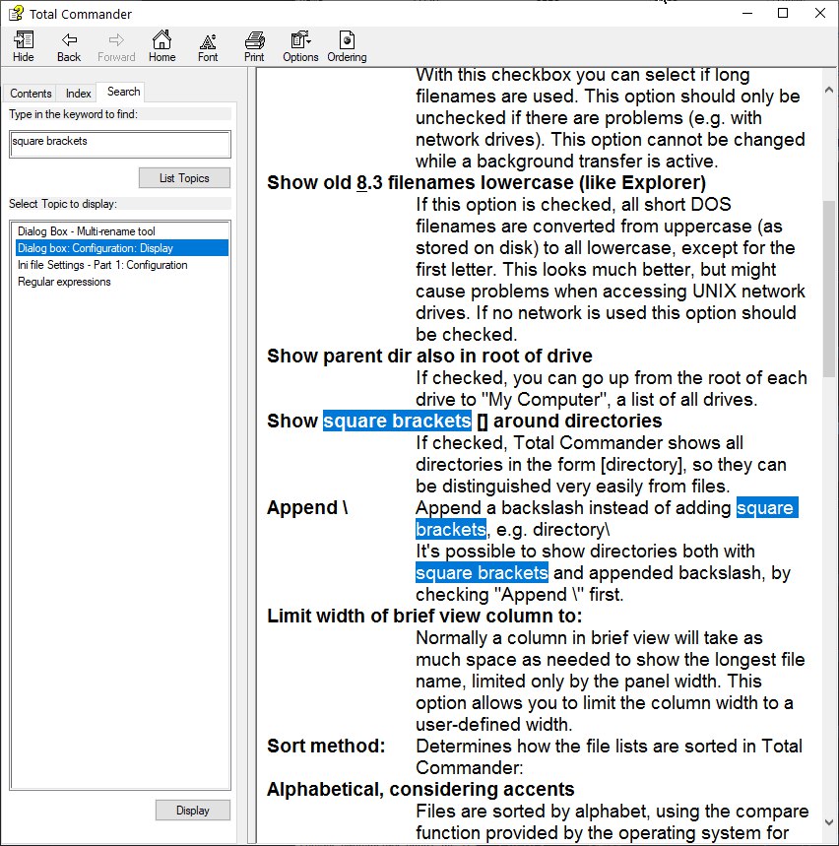Switch to the Contents tab
Screen dimensions: 839x846
[31, 94]
